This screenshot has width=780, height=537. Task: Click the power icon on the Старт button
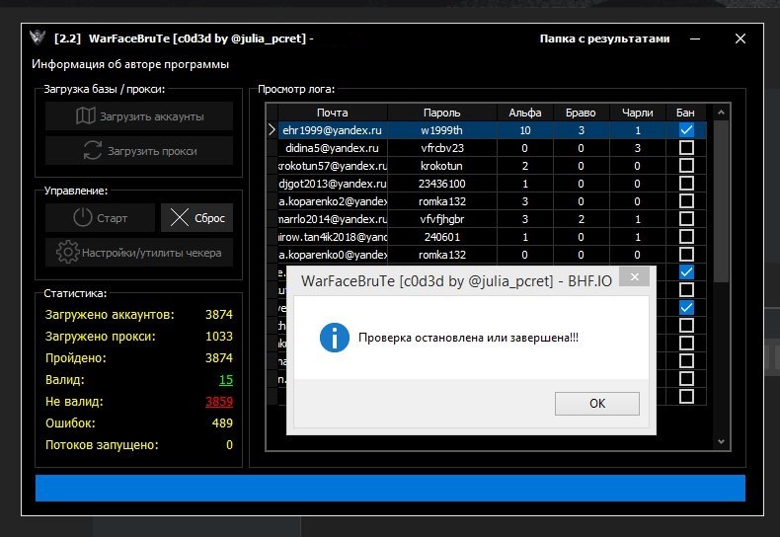83,217
